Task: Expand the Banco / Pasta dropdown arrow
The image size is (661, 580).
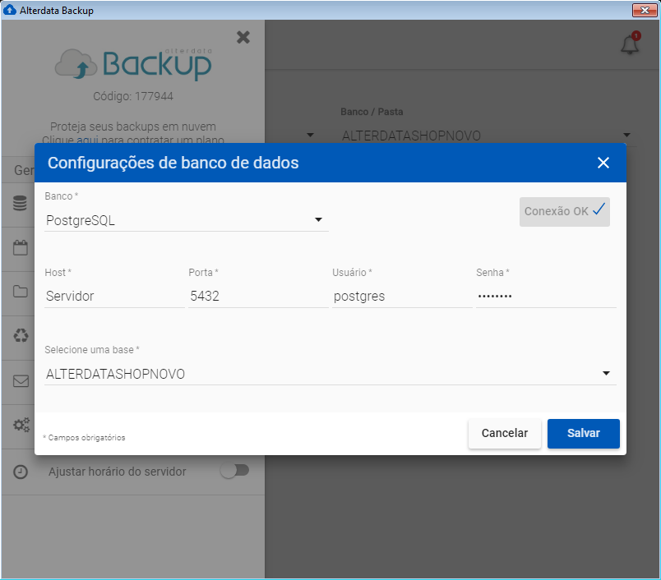Action: point(626,136)
